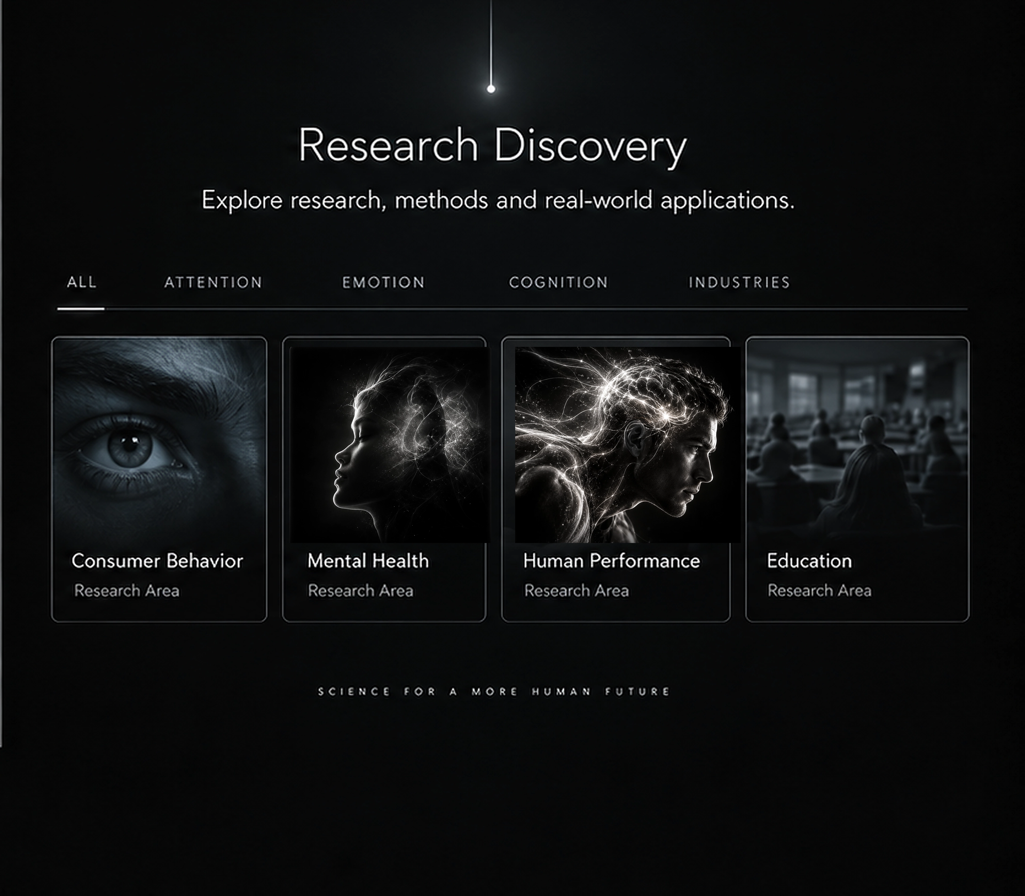Click Research Area label under Mental Health

point(361,591)
